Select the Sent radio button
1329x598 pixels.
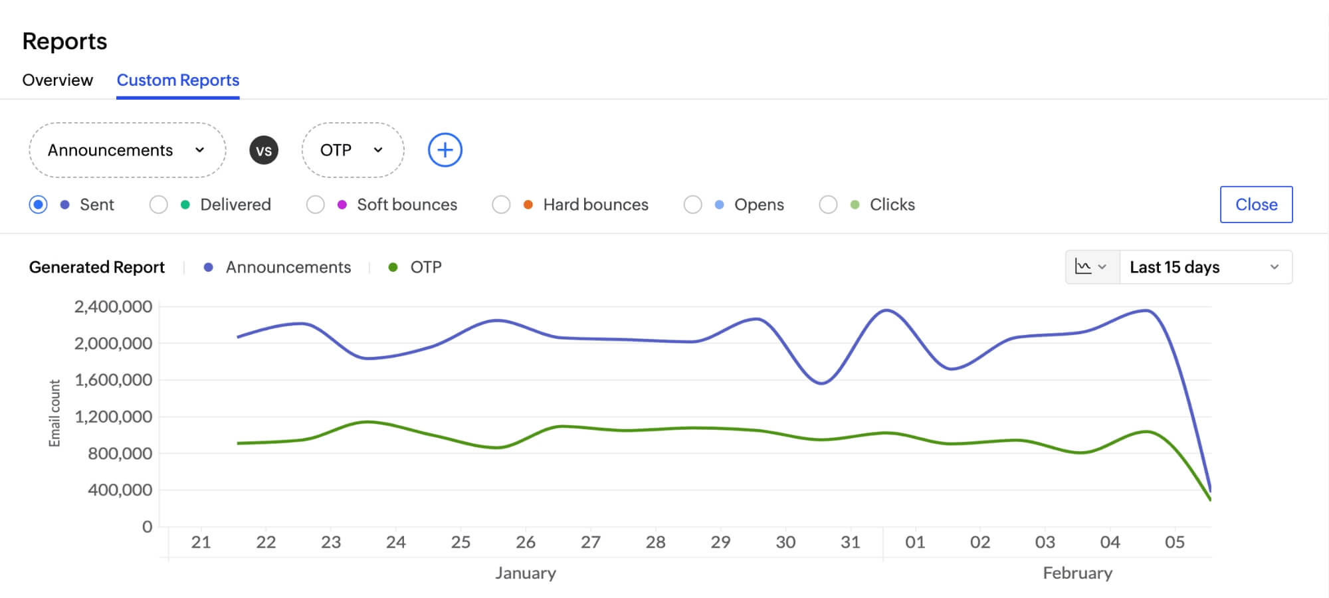[x=39, y=205]
